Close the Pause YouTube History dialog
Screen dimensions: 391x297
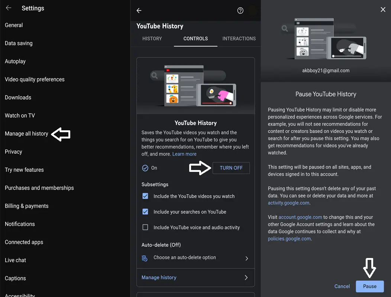[x=383, y=10]
